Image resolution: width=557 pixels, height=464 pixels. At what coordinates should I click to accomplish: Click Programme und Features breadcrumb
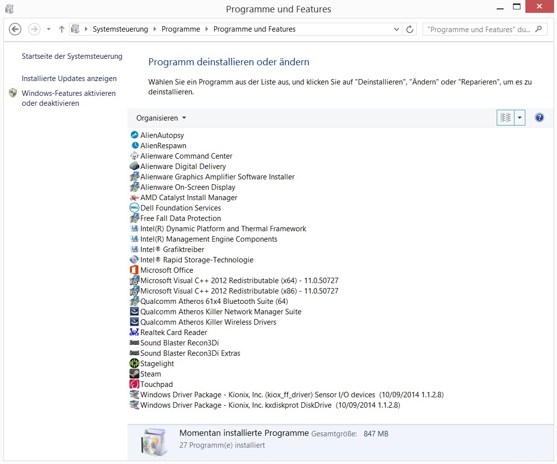pos(255,29)
